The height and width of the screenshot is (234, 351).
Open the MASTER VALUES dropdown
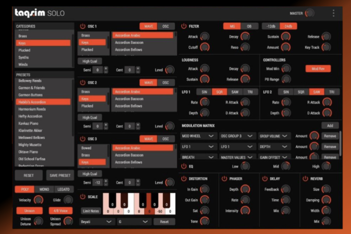237,157
